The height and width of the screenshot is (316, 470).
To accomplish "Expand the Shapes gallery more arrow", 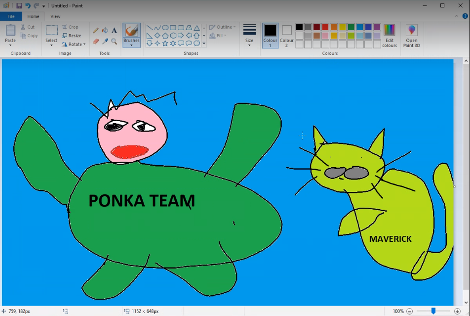I will (x=204, y=44).
